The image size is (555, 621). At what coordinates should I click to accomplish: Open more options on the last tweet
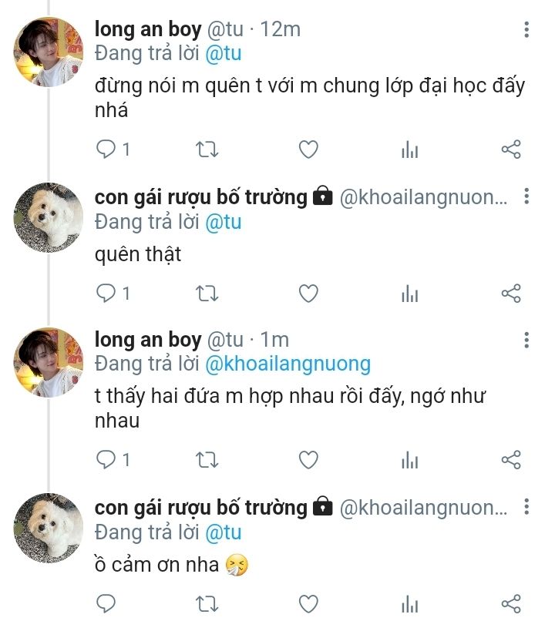[x=526, y=508]
